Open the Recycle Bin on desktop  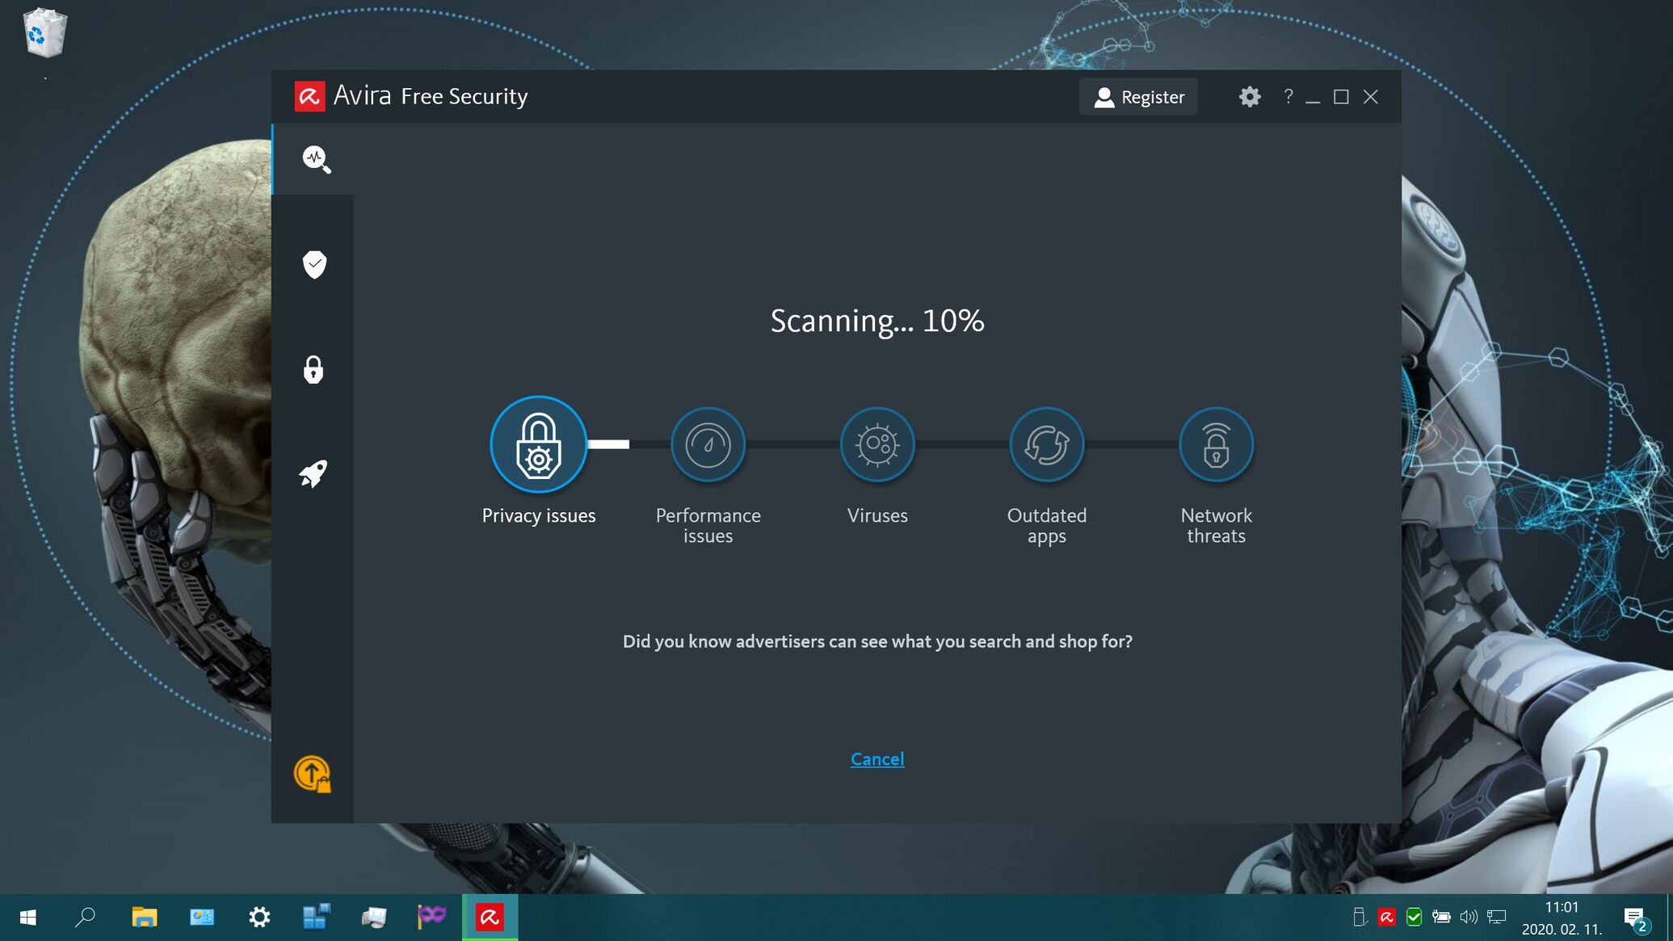click(44, 32)
